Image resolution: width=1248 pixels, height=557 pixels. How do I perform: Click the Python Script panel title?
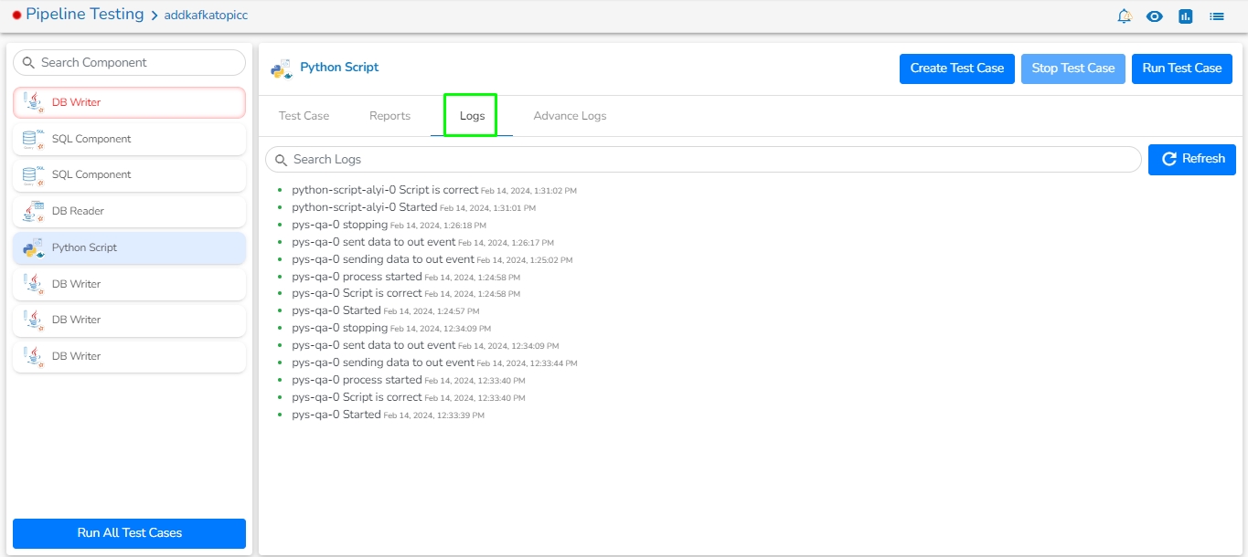(339, 68)
